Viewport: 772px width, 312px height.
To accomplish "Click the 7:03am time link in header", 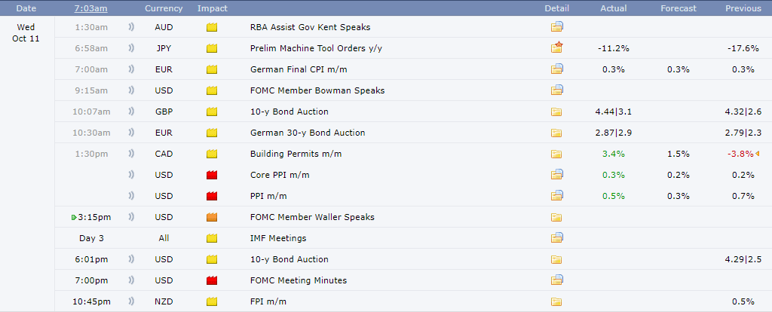I will (91, 8).
